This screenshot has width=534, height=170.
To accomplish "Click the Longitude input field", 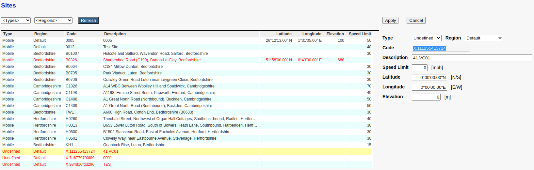I will (x=429, y=87).
